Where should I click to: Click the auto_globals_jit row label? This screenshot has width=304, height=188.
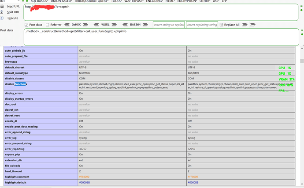(15, 51)
